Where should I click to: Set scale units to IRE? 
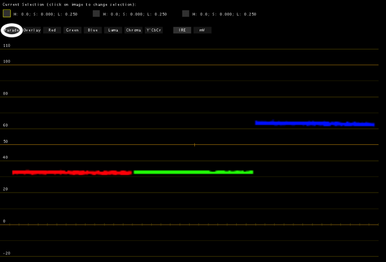tap(182, 30)
